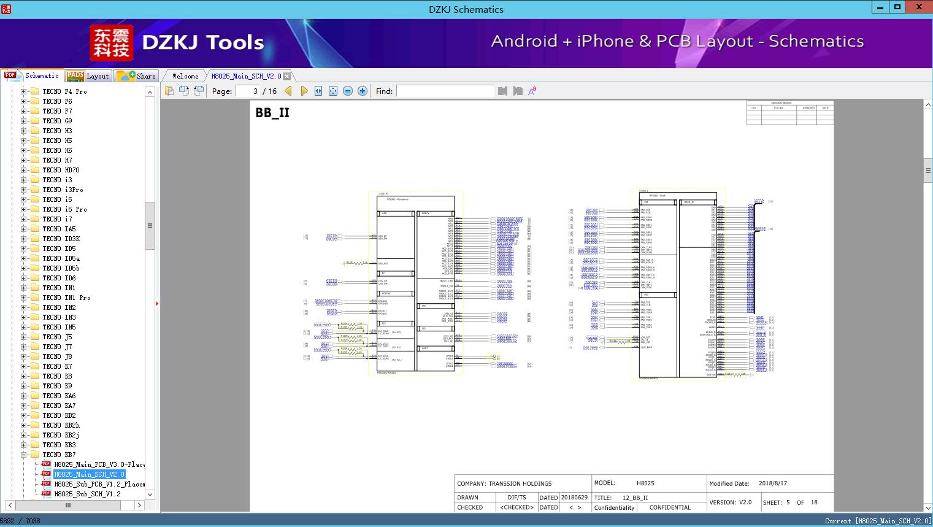Close the H8025_Main_SCH_V2.0 tab

pos(286,76)
